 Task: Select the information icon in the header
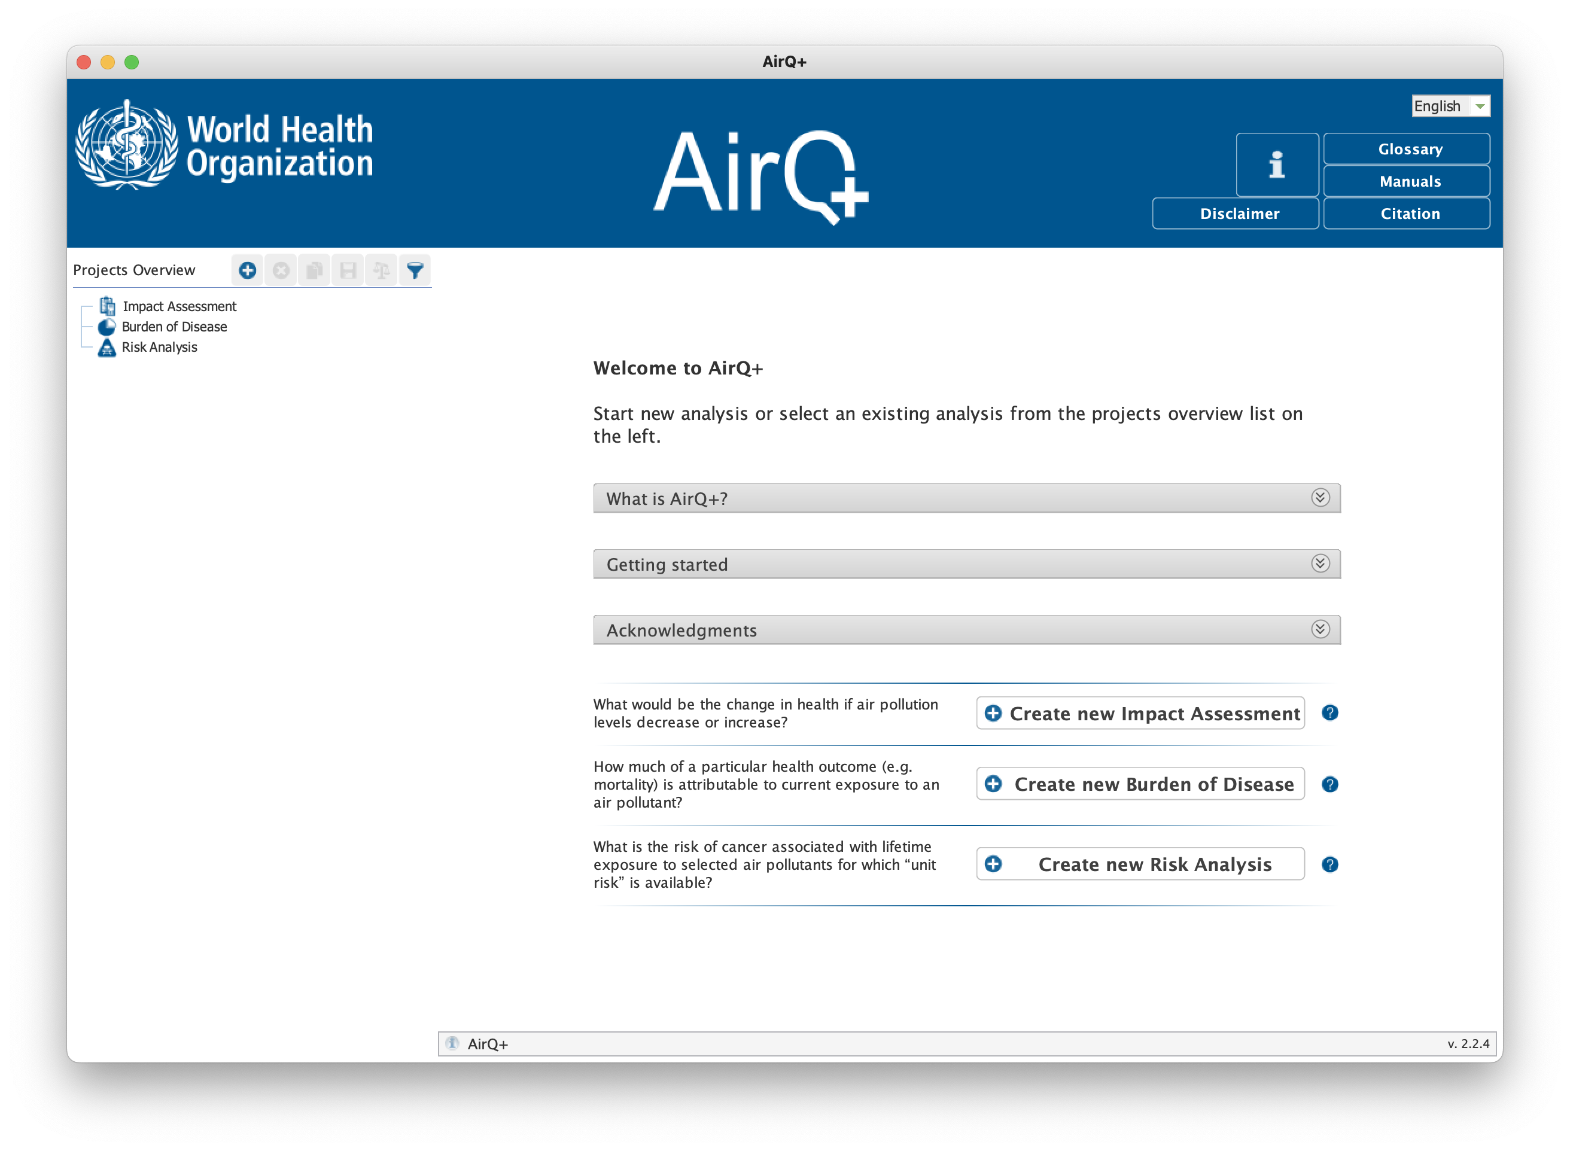click(1277, 165)
